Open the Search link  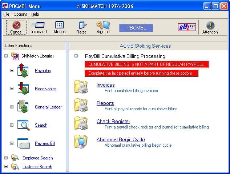tap(41, 125)
